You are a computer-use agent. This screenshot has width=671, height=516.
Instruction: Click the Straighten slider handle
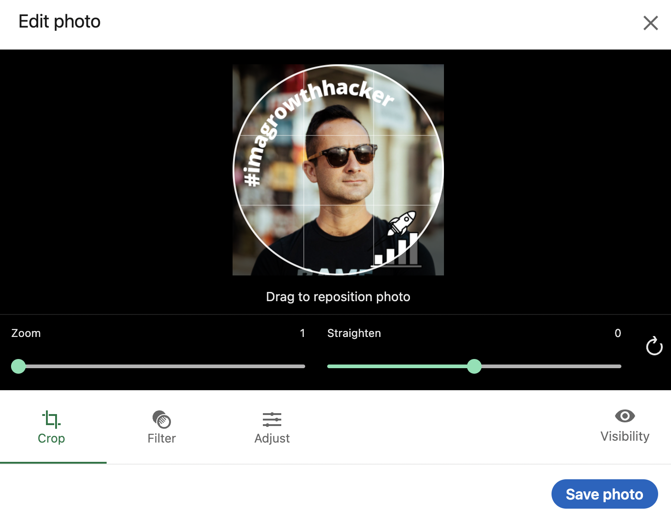coord(474,366)
